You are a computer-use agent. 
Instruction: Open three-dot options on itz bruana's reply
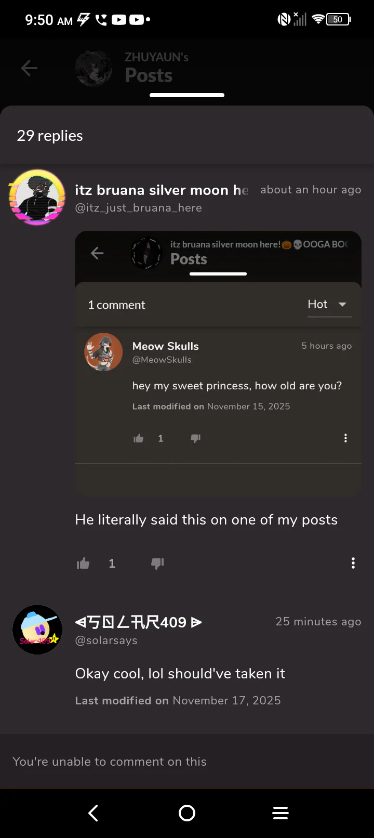click(x=353, y=563)
